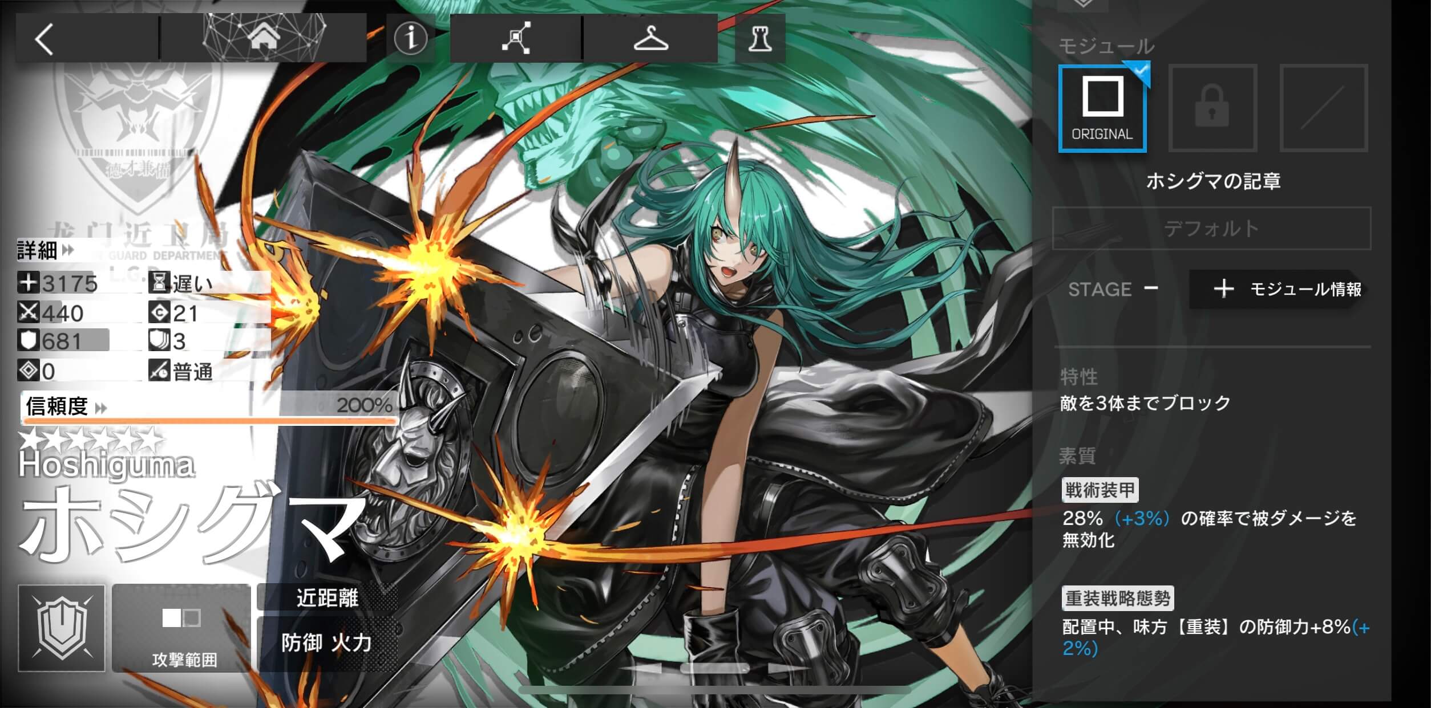Expand the 信頼度 trust details

[66, 406]
